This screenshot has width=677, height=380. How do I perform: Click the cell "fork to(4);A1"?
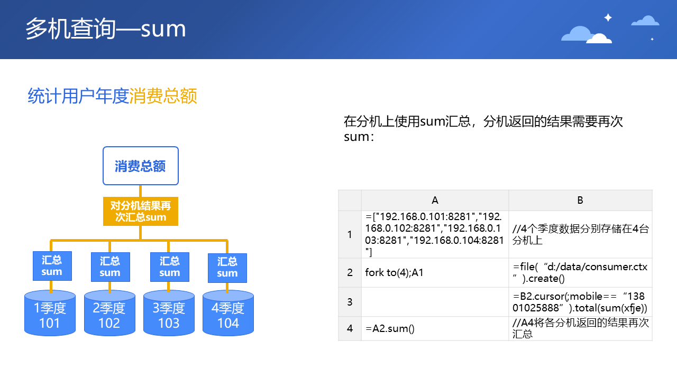coord(435,272)
